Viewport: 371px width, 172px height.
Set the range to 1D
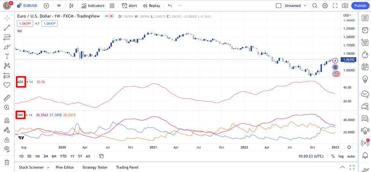(x=21, y=156)
